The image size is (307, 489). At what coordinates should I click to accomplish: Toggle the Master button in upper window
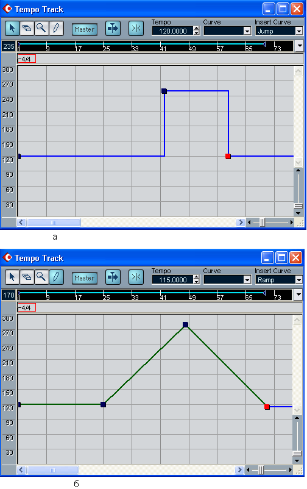85,29
